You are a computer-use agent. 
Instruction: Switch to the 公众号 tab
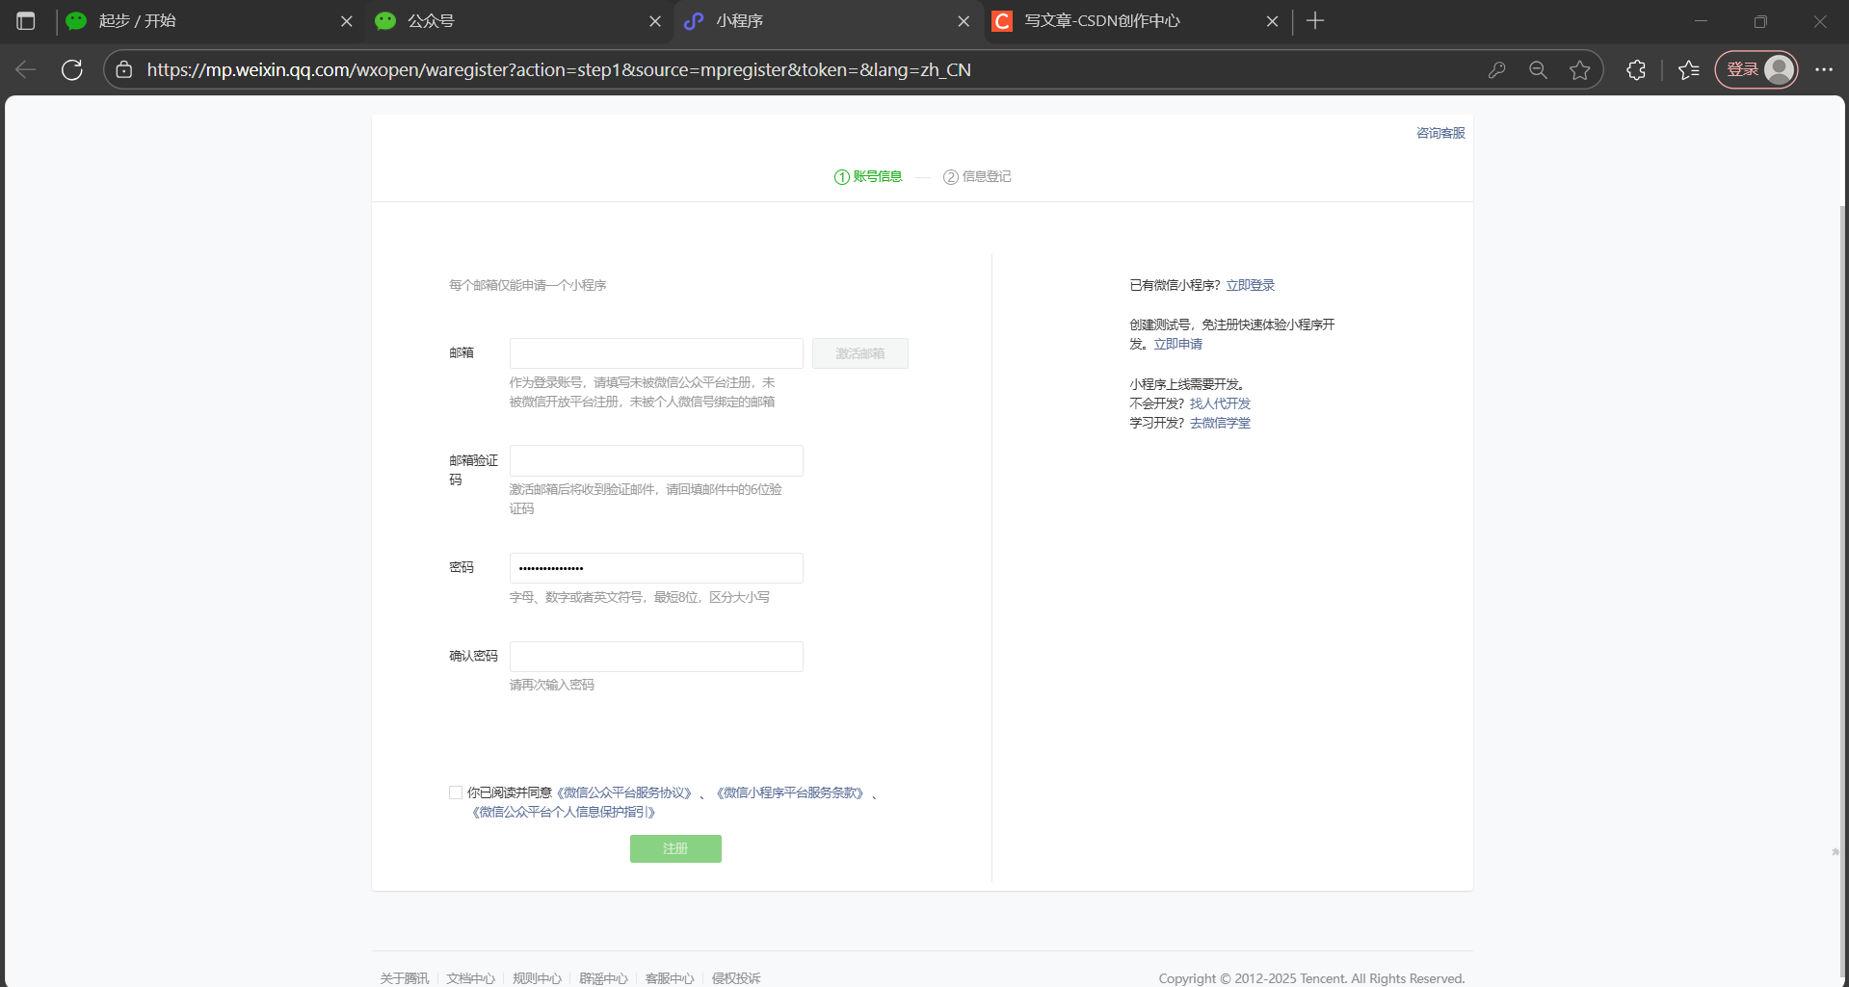pyautogui.click(x=518, y=21)
